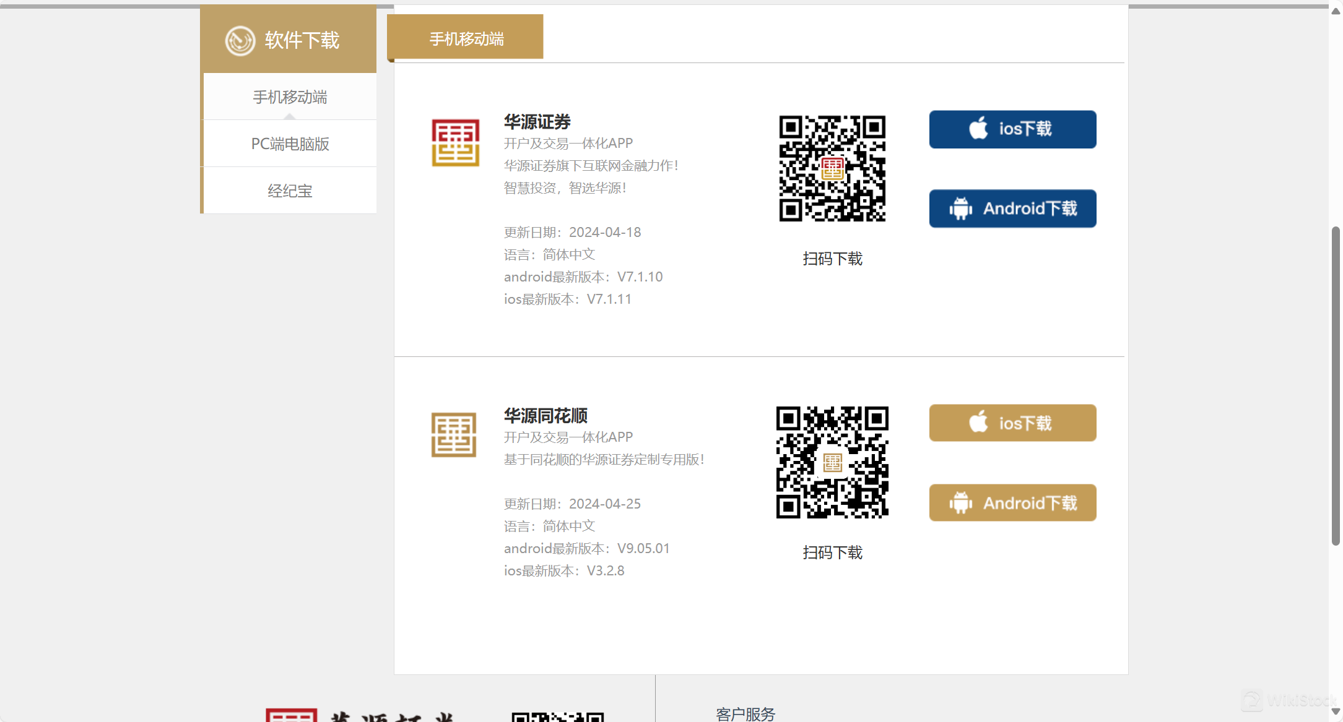
Task: Click the text 更新日期：2024-04-18
Action: [x=572, y=233]
